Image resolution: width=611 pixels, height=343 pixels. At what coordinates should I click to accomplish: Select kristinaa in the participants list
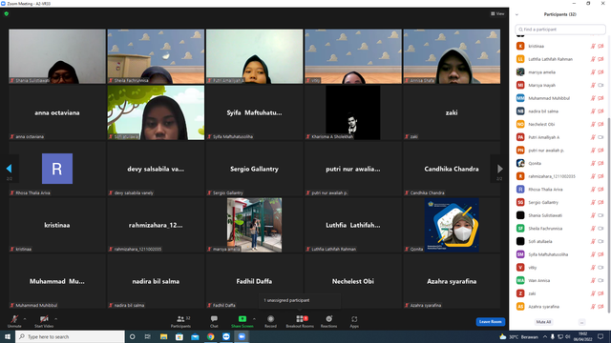(x=560, y=46)
